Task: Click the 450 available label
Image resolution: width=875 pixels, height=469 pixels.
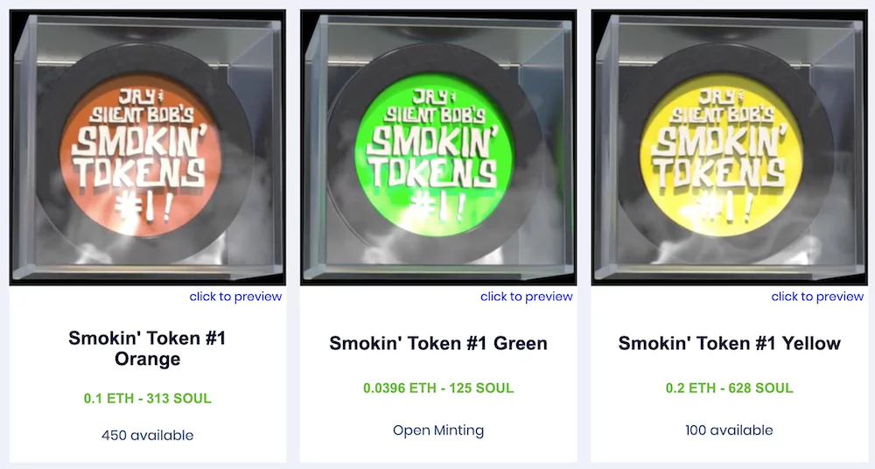Action: coord(147,436)
